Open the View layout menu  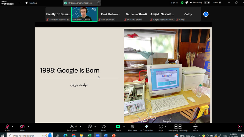(x=217, y=3)
